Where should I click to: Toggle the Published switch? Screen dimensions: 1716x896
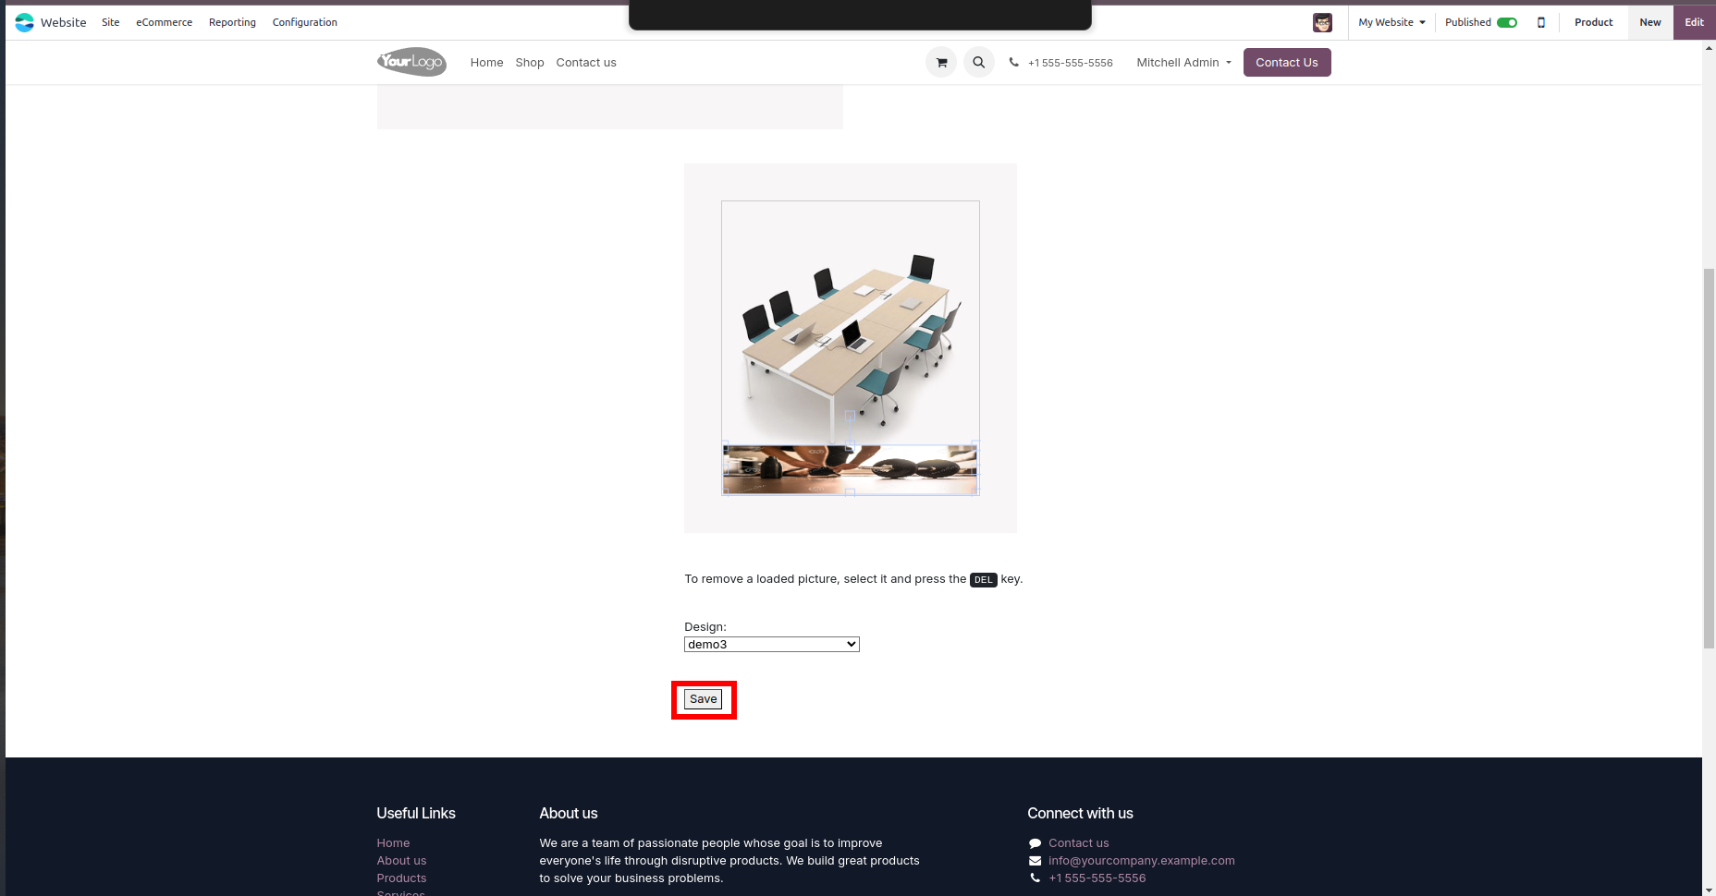1507,22
